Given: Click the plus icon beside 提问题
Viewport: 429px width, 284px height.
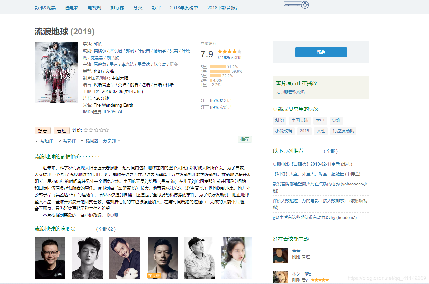Looking at the screenshot, I should click(82, 141).
